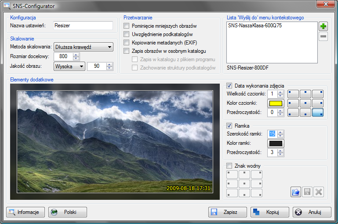Image resolution: width=338 pixels, height=224 pixels.
Task: Click the green plus add-to-list icon
Action: click(323, 26)
